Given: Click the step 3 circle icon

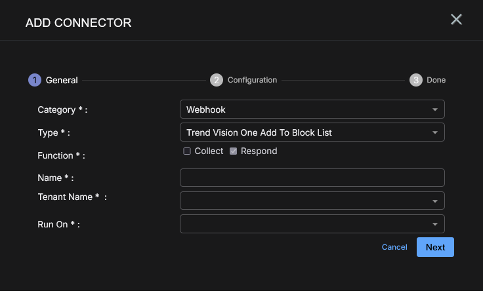Looking at the screenshot, I should point(415,80).
